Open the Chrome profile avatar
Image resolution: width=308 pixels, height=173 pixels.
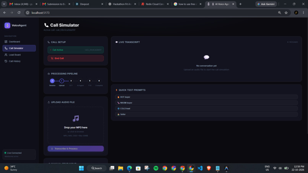click(x=296, y=13)
